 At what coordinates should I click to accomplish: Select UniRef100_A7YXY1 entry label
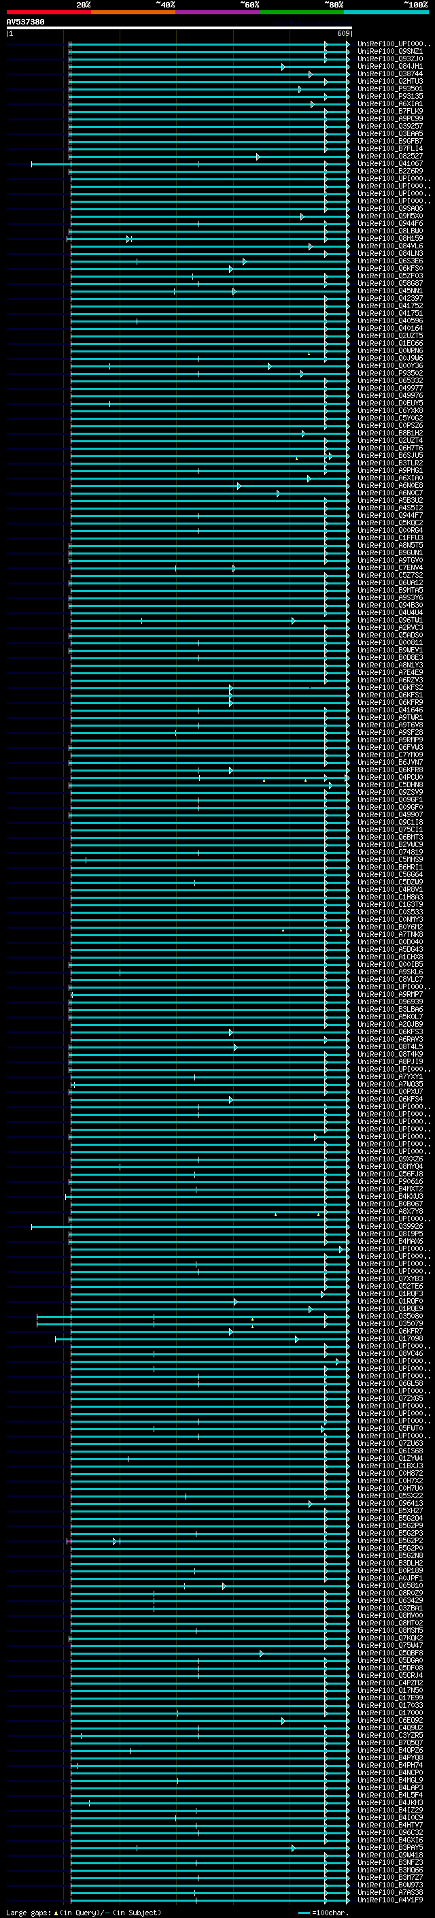(390, 1076)
